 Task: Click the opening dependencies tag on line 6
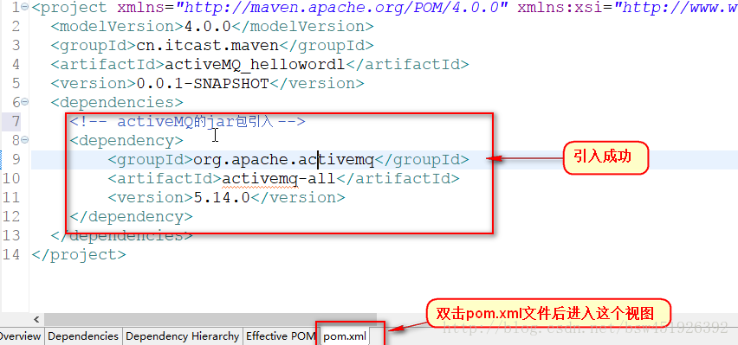pyautogui.click(x=117, y=102)
